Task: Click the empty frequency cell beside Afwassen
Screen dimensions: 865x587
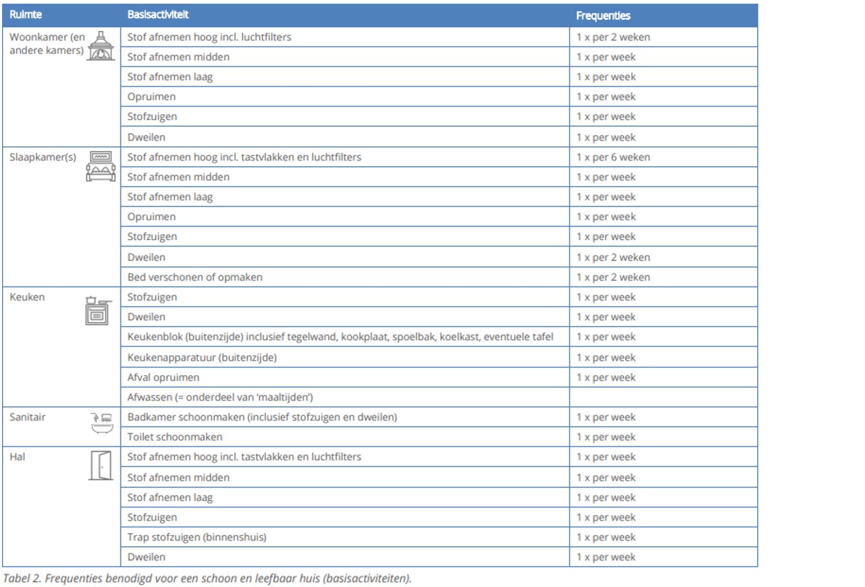Action: (x=664, y=397)
